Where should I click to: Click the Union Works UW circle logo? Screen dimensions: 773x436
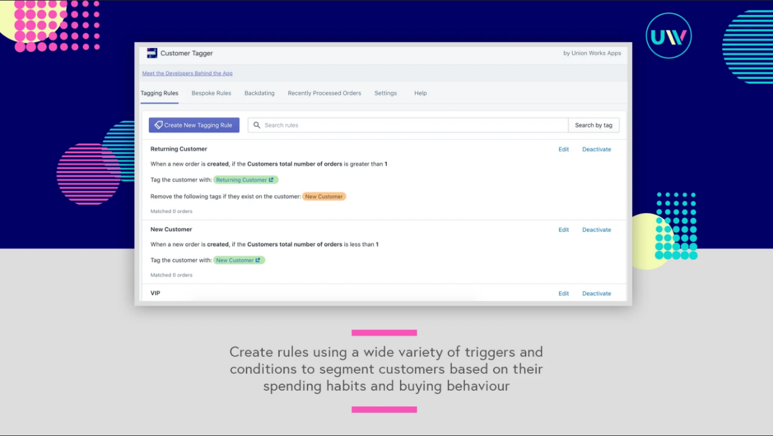668,36
